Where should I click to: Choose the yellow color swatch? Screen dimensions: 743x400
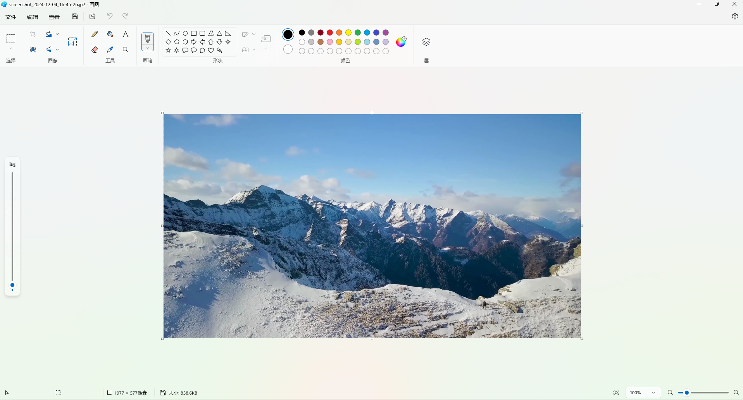coord(348,33)
